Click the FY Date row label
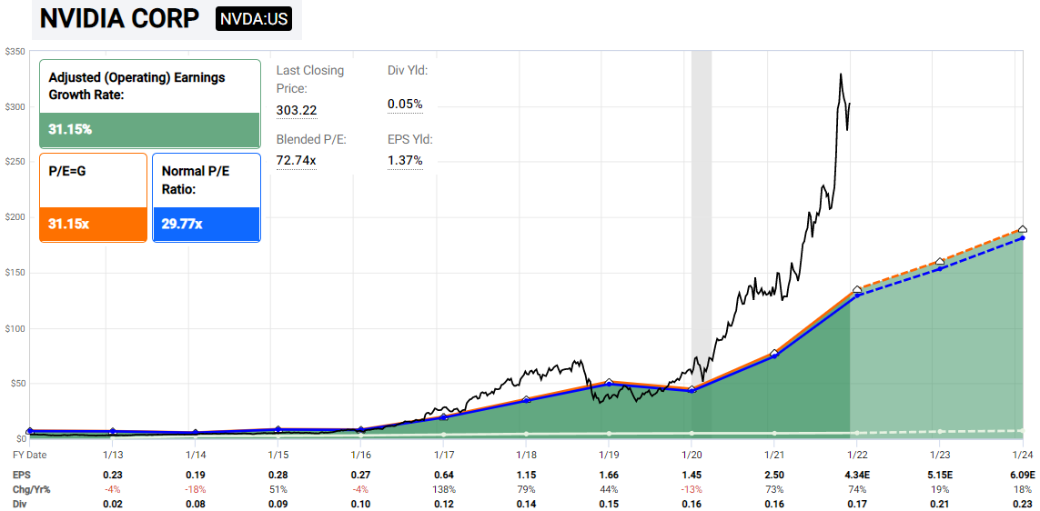 tap(30, 455)
